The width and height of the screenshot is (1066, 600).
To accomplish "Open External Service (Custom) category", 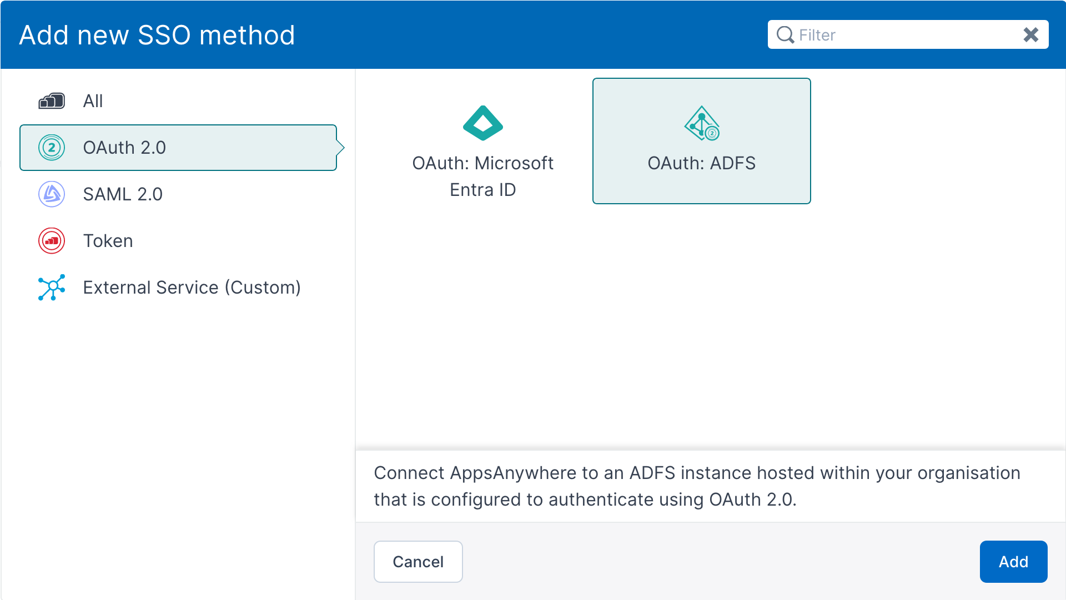I will (x=192, y=288).
